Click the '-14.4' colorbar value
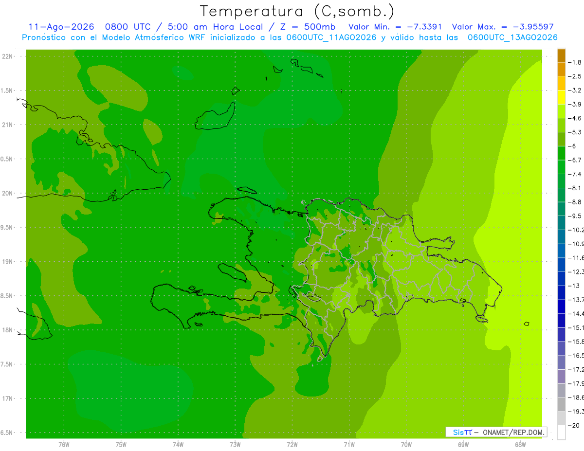The width and height of the screenshot is (584, 451). point(576,313)
